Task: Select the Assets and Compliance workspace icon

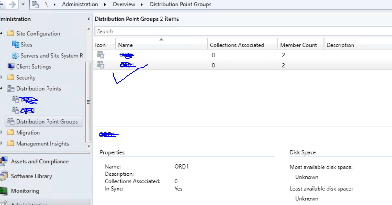Action: coord(5,161)
